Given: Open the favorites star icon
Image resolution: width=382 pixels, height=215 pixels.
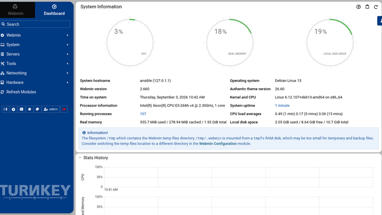Looking at the screenshot, I should [29, 109].
